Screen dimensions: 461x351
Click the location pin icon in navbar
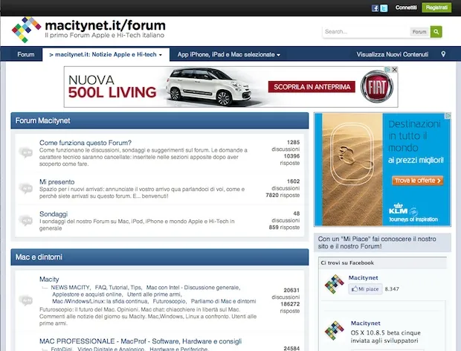coord(443,54)
